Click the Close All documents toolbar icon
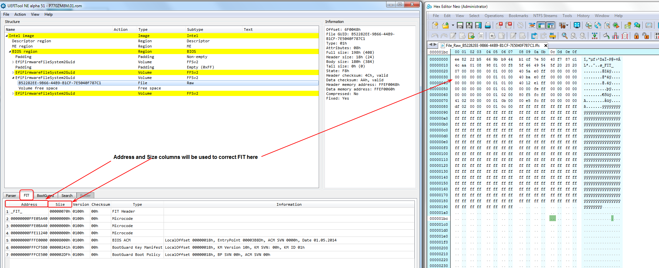 pos(508,25)
